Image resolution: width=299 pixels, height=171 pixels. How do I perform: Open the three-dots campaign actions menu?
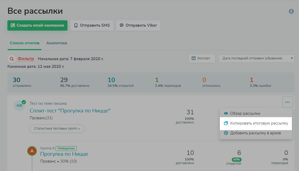coord(287,102)
